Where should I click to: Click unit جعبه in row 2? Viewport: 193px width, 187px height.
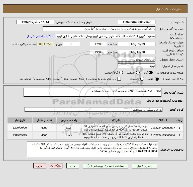click(x=69, y=135)
